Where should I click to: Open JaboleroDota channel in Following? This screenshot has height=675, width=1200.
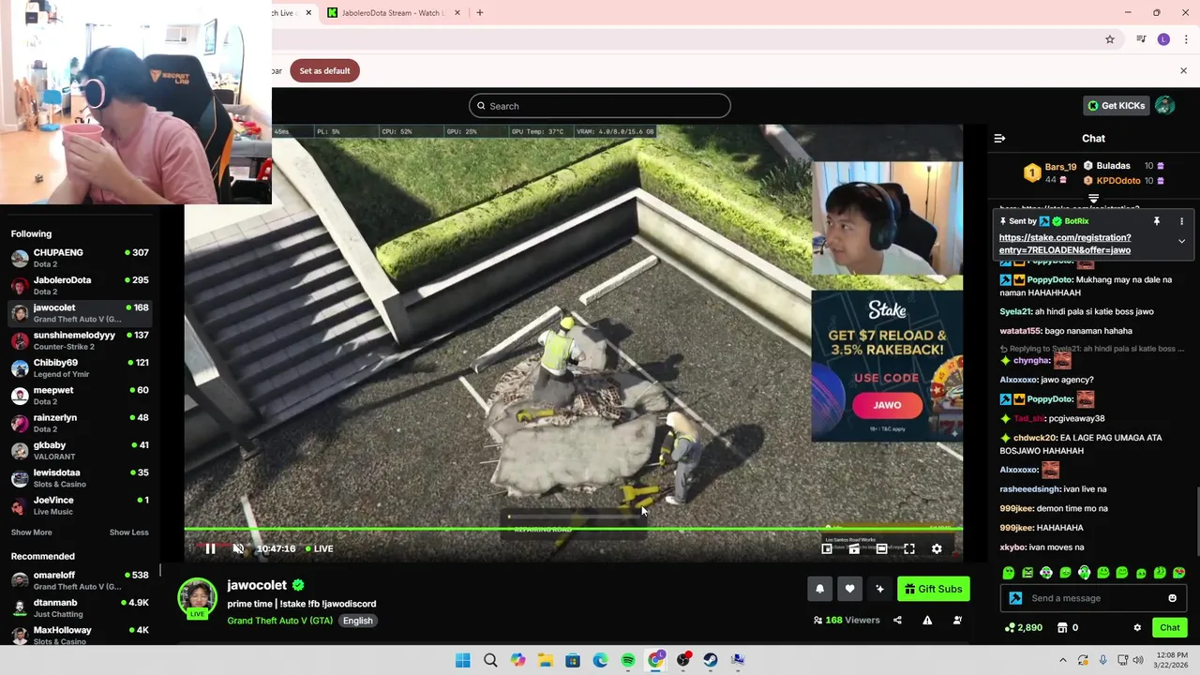point(80,285)
